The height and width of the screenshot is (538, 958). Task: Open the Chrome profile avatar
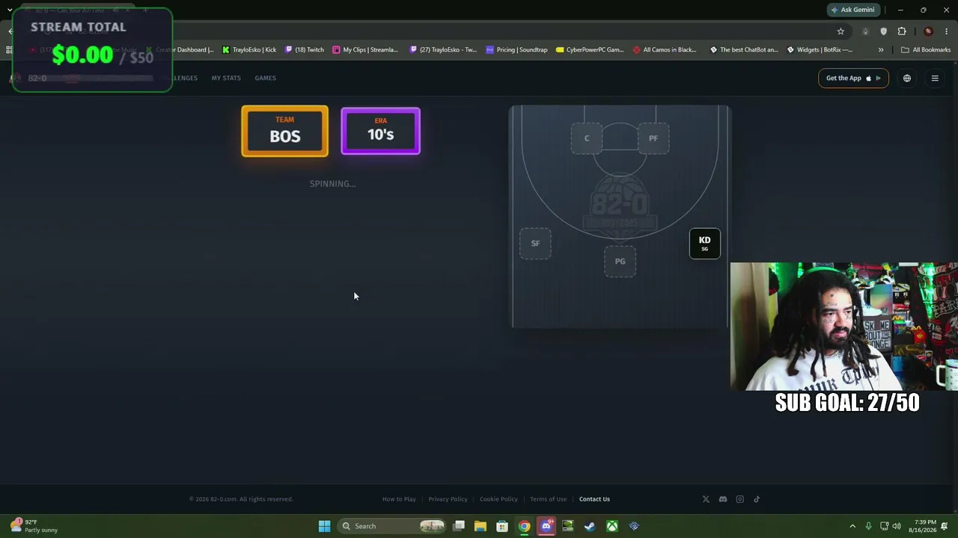(x=928, y=31)
